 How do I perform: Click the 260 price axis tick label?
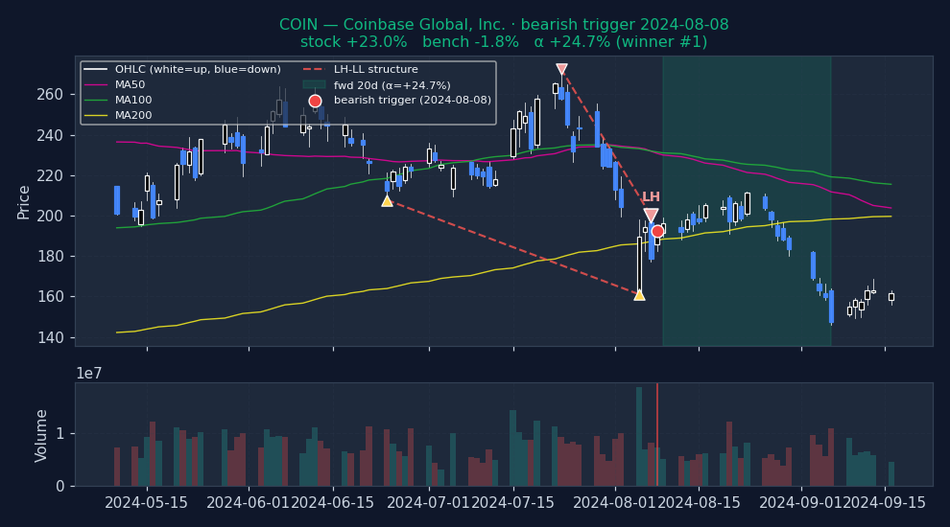(51, 95)
